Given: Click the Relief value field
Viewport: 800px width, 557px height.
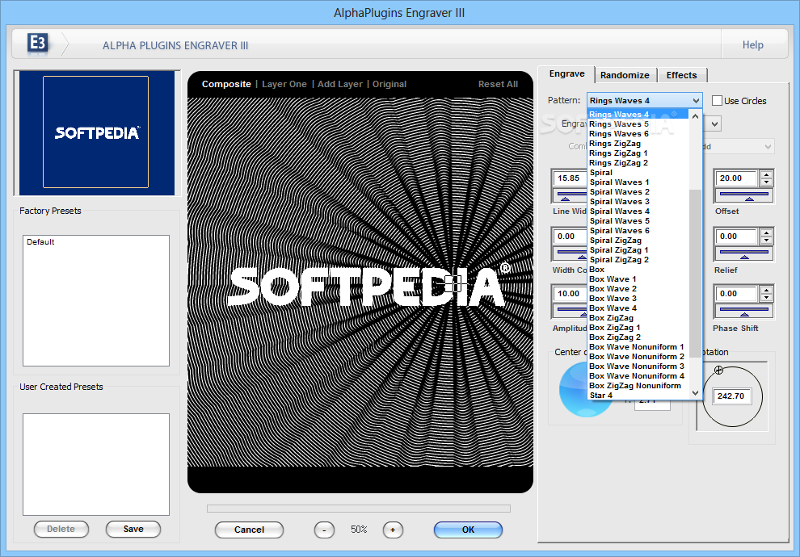Looking at the screenshot, I should click(737, 237).
